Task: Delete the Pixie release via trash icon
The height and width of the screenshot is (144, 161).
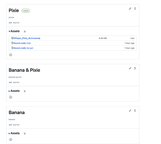Action: click(135, 9)
